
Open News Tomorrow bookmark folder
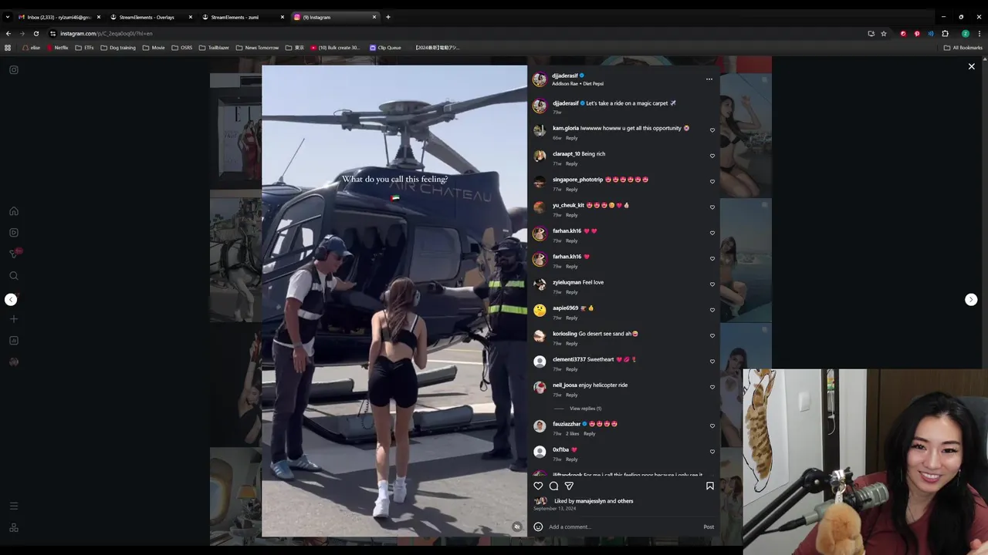[x=257, y=48]
